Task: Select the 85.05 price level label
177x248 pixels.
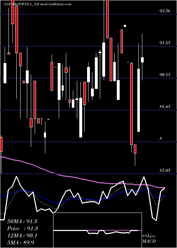Action: click(x=165, y=170)
